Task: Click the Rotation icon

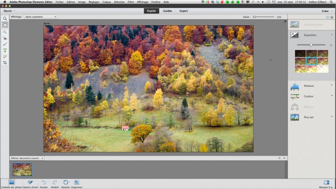Action: [x=66, y=182]
